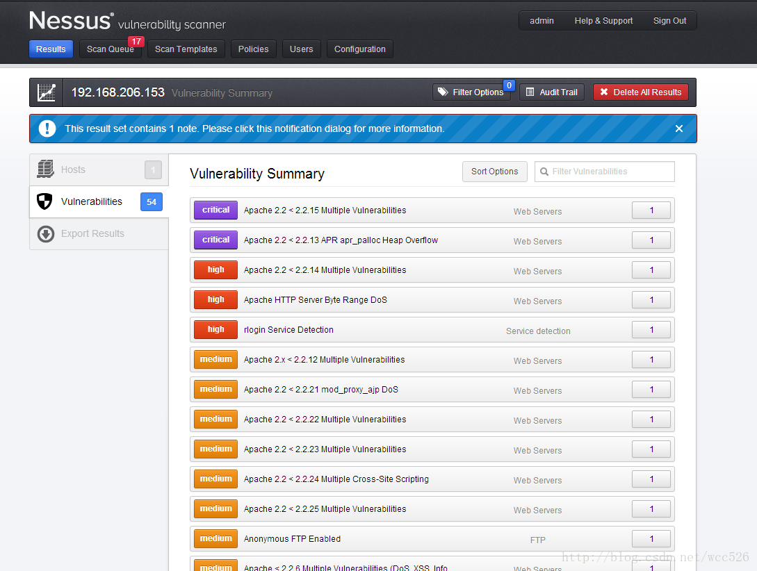Open Apache 2.2 < 2.2.13 APR apr_palloc Heap Overflow
The height and width of the screenshot is (571, 757).
coord(432,240)
